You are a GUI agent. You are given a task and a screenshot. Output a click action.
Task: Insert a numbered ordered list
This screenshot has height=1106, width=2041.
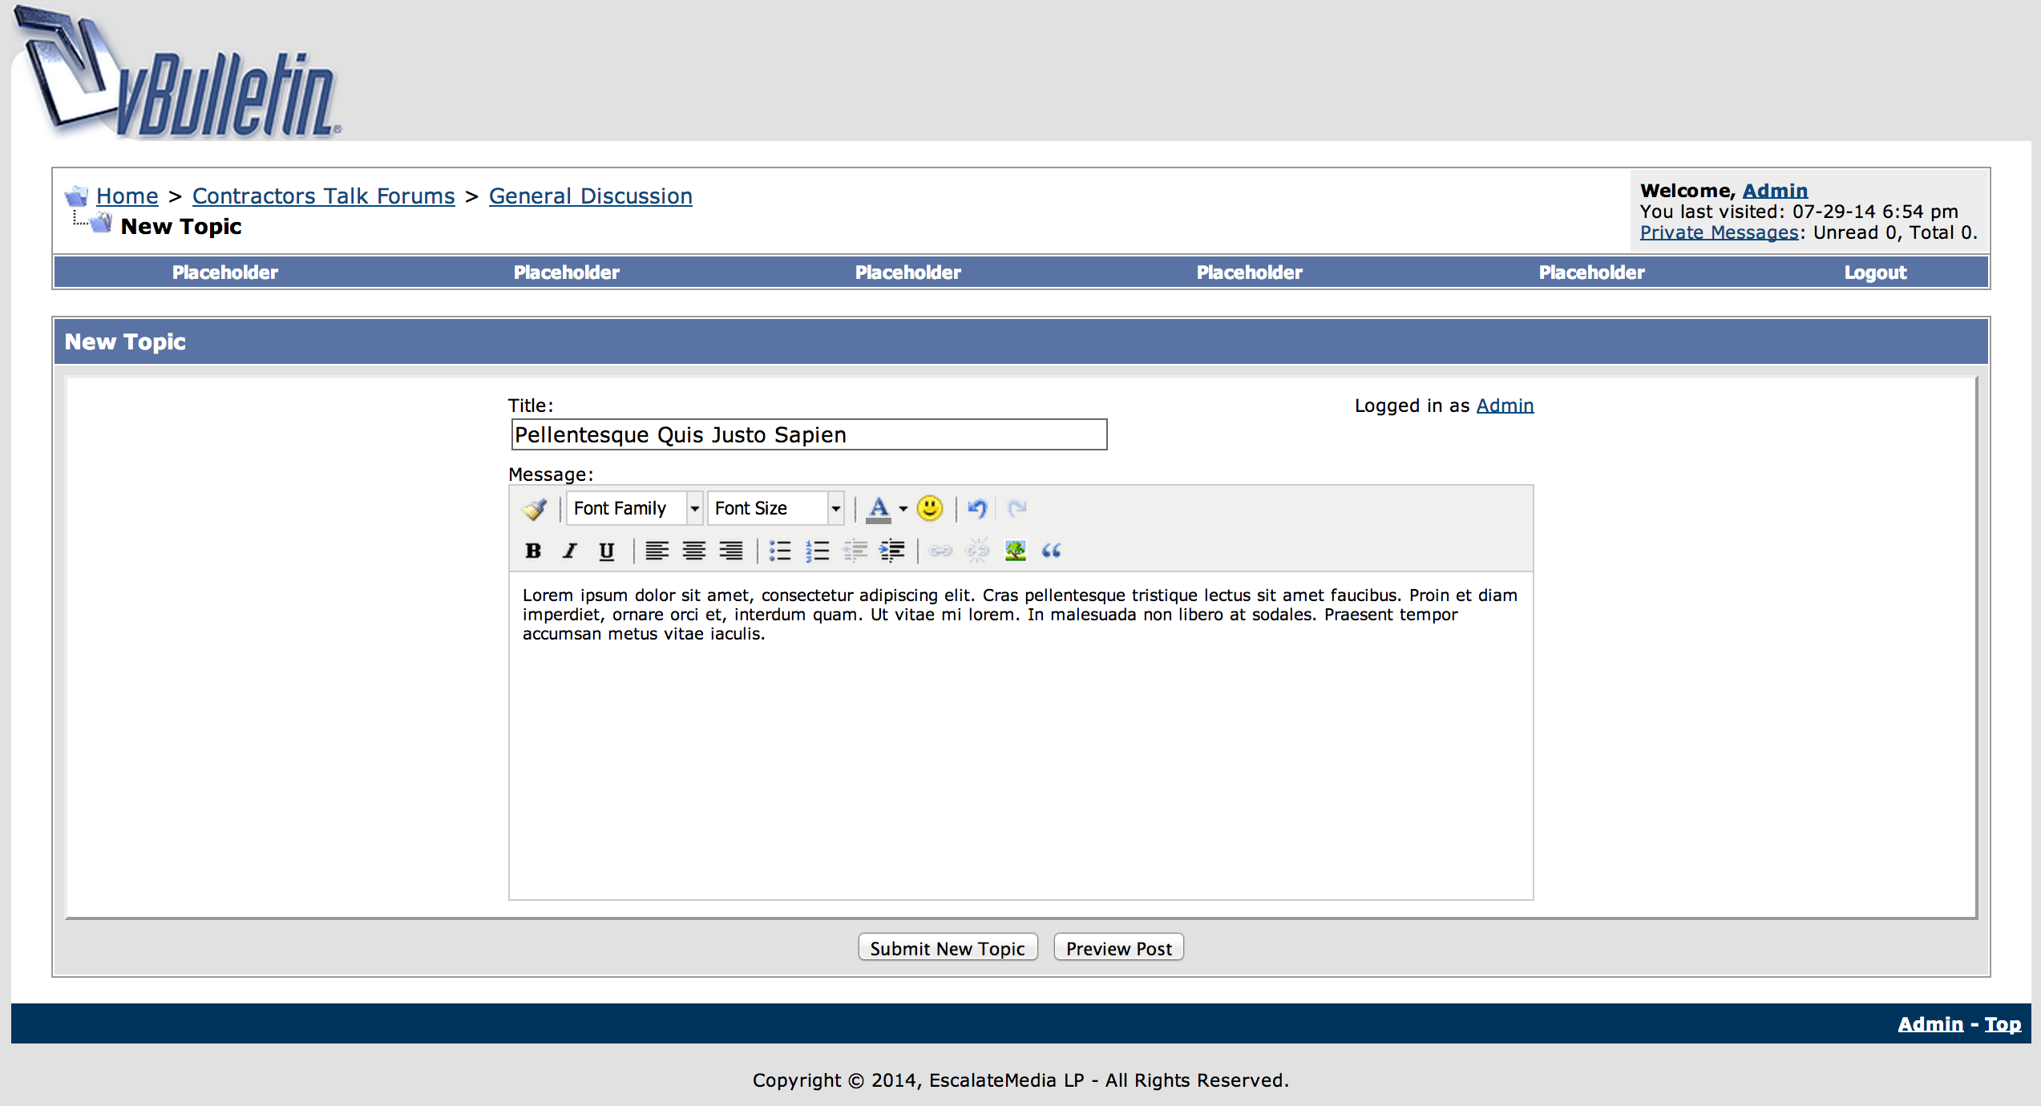coord(817,551)
